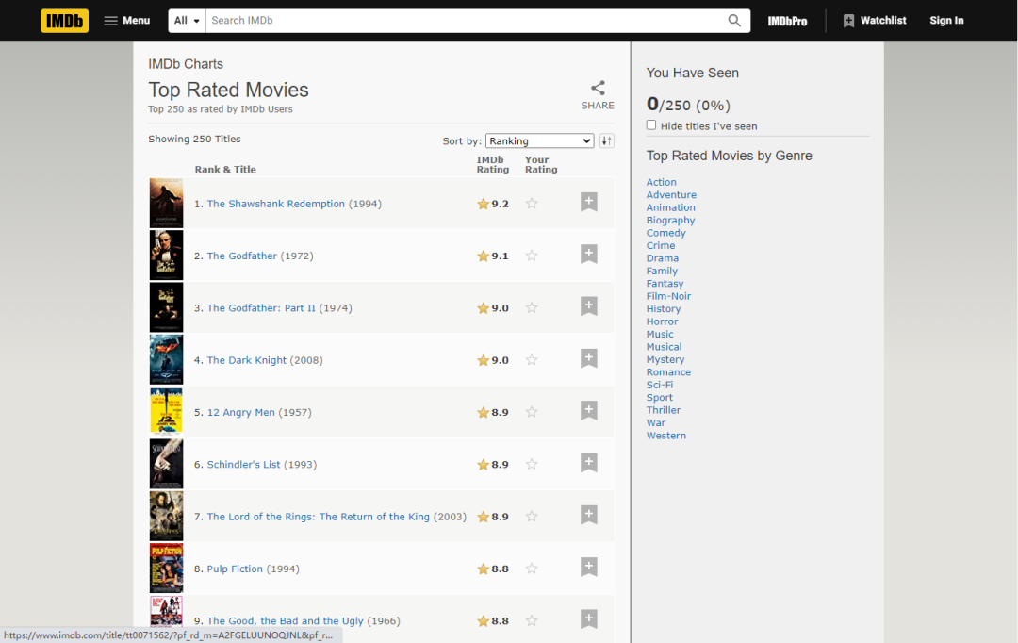
Task: Open Pulp Fiction title link
Action: pyautogui.click(x=235, y=569)
